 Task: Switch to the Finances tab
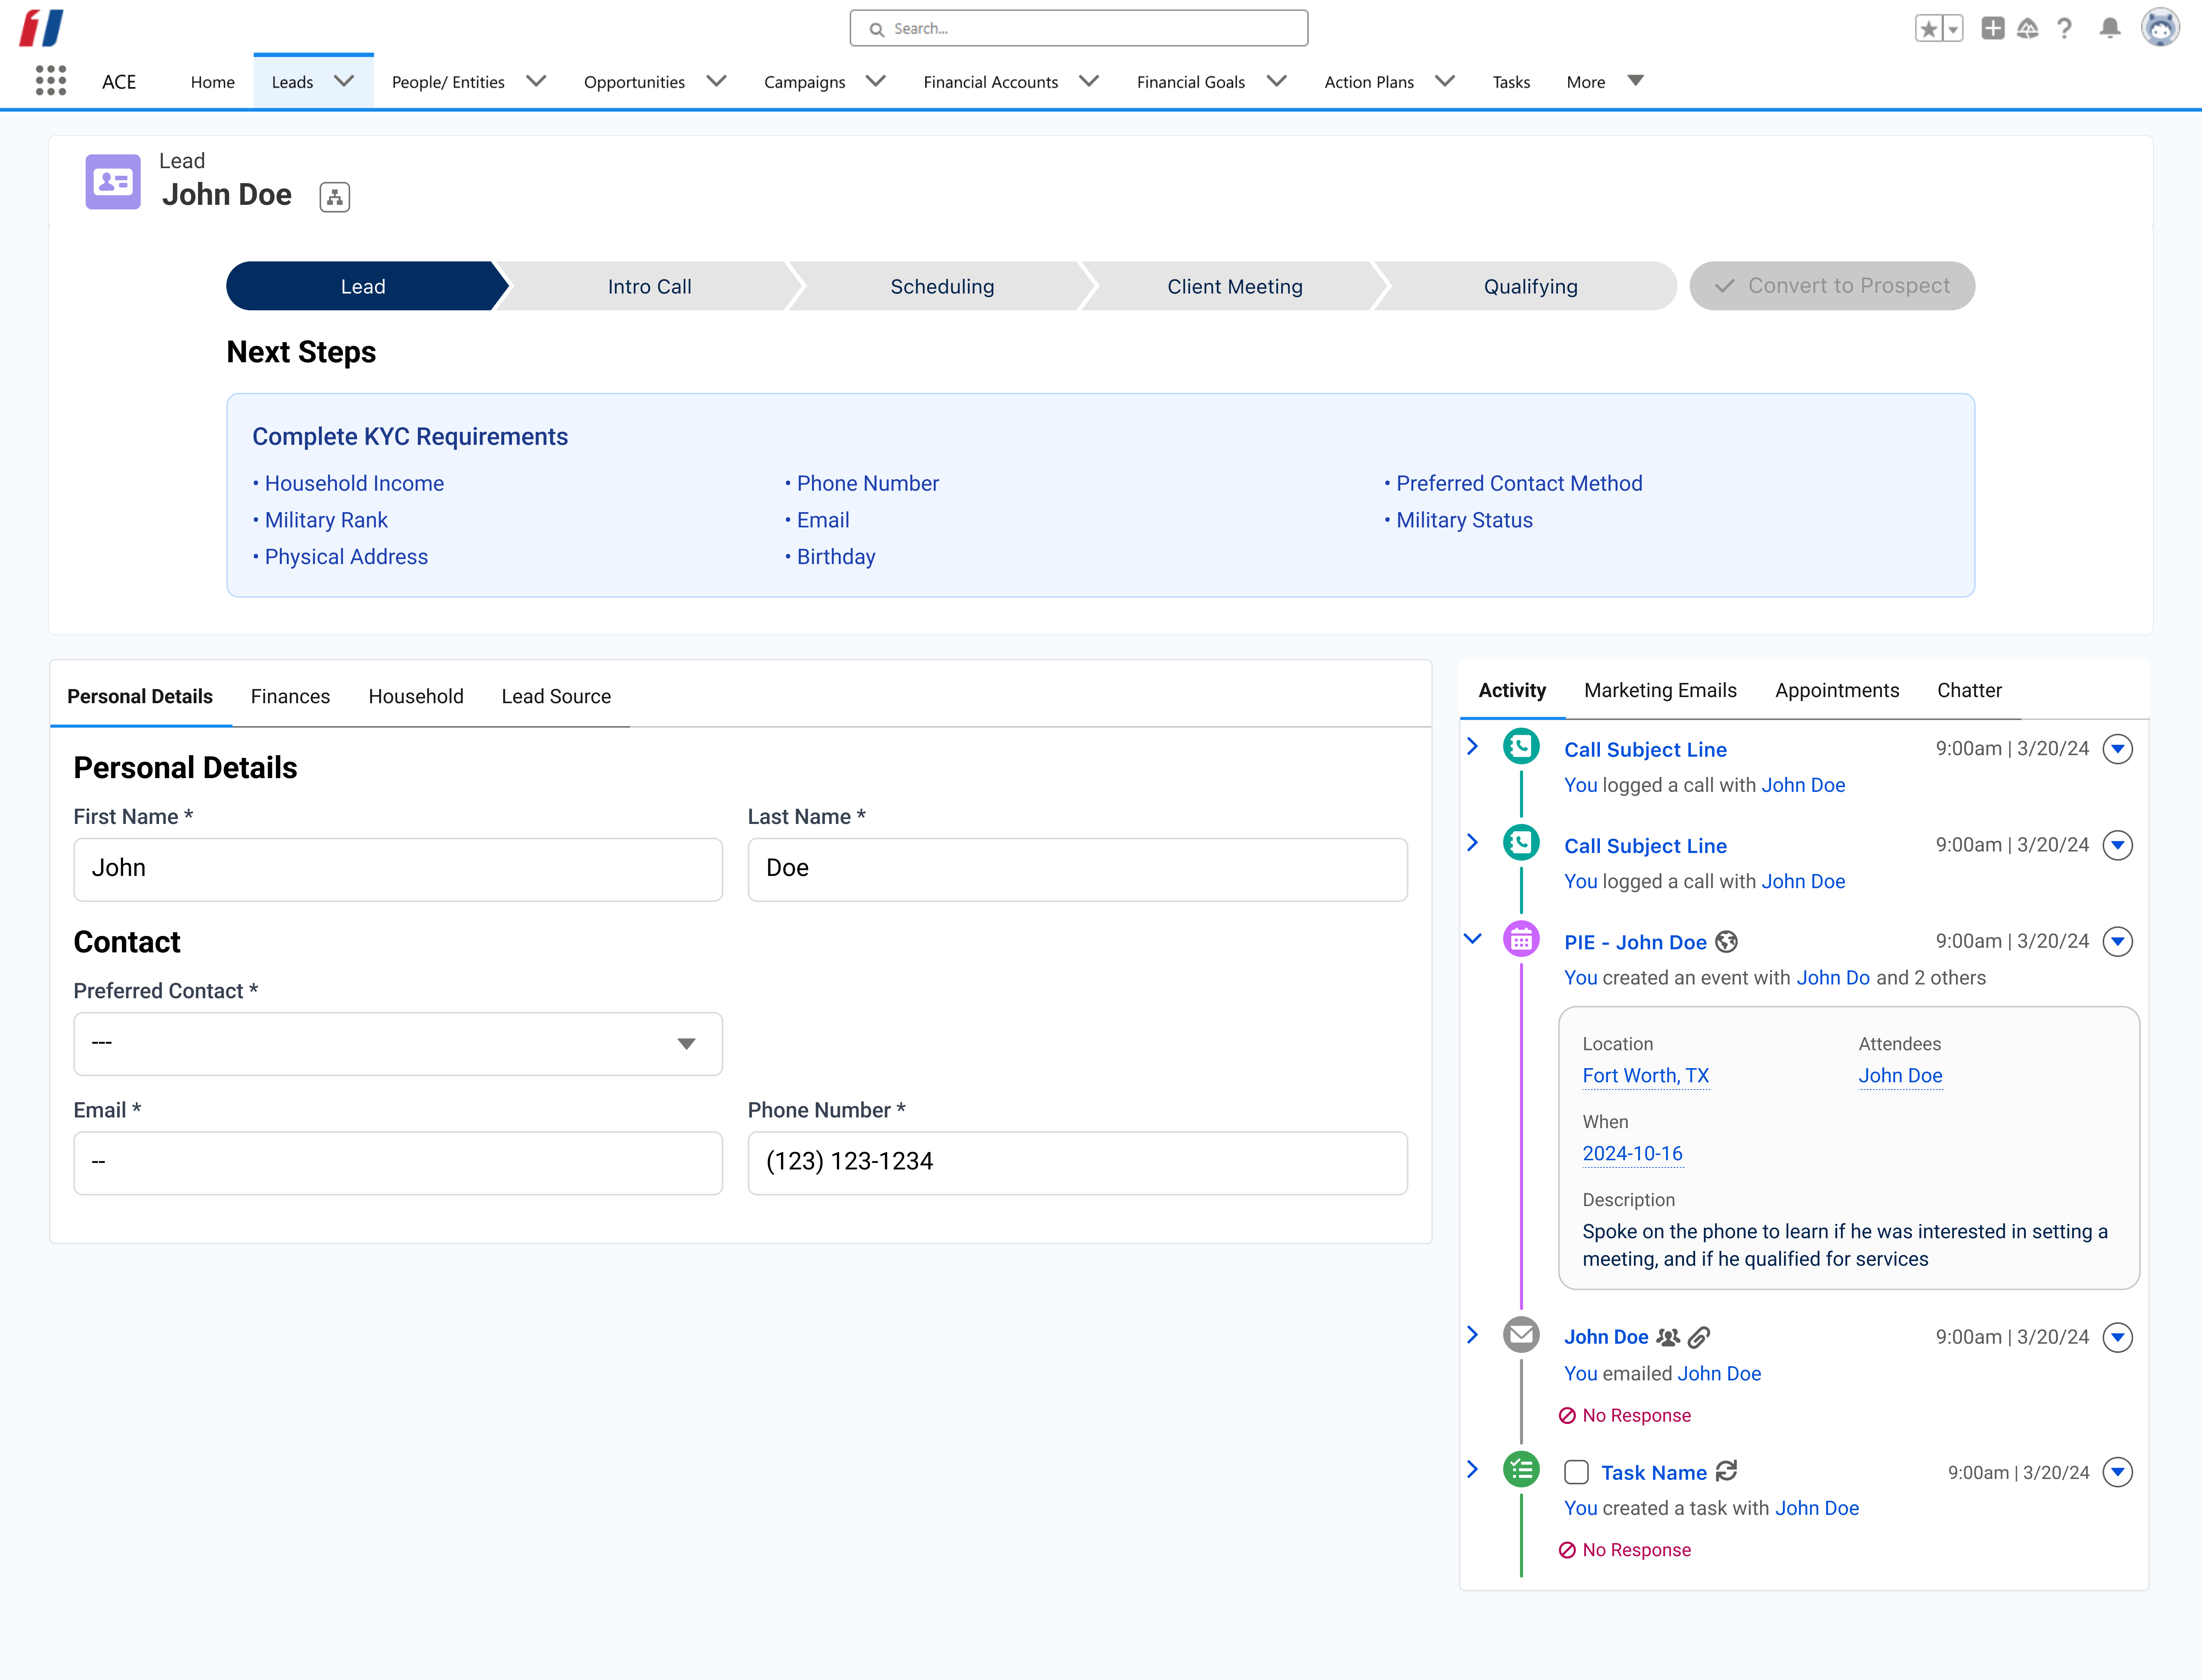coord(290,696)
